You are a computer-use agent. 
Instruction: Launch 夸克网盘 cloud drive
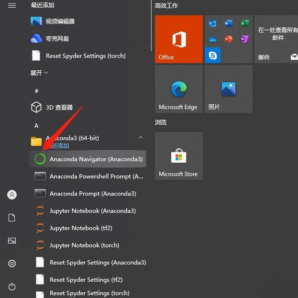click(x=88, y=39)
